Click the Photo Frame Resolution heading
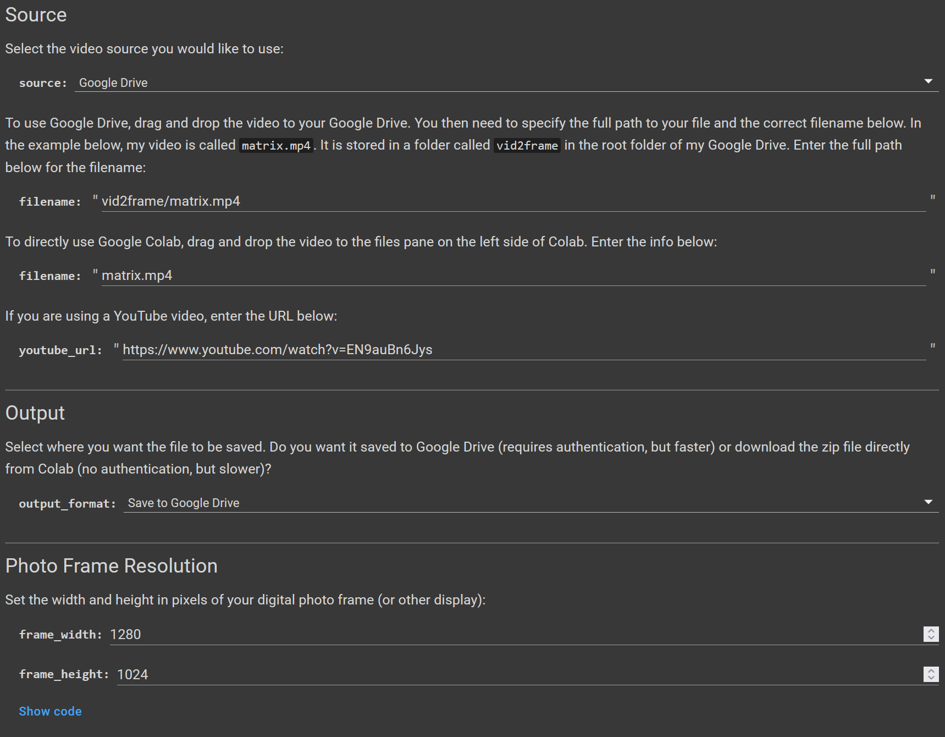The height and width of the screenshot is (737, 945). [x=112, y=566]
